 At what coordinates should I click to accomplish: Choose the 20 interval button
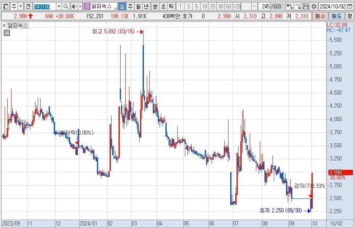(x=212, y=6)
